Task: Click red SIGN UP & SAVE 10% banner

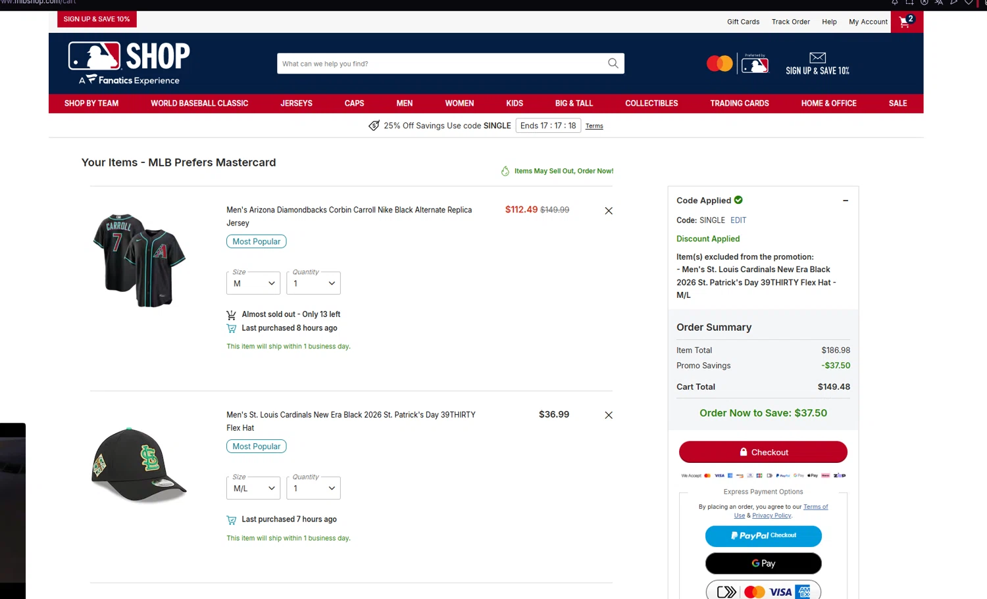Action: [97, 19]
